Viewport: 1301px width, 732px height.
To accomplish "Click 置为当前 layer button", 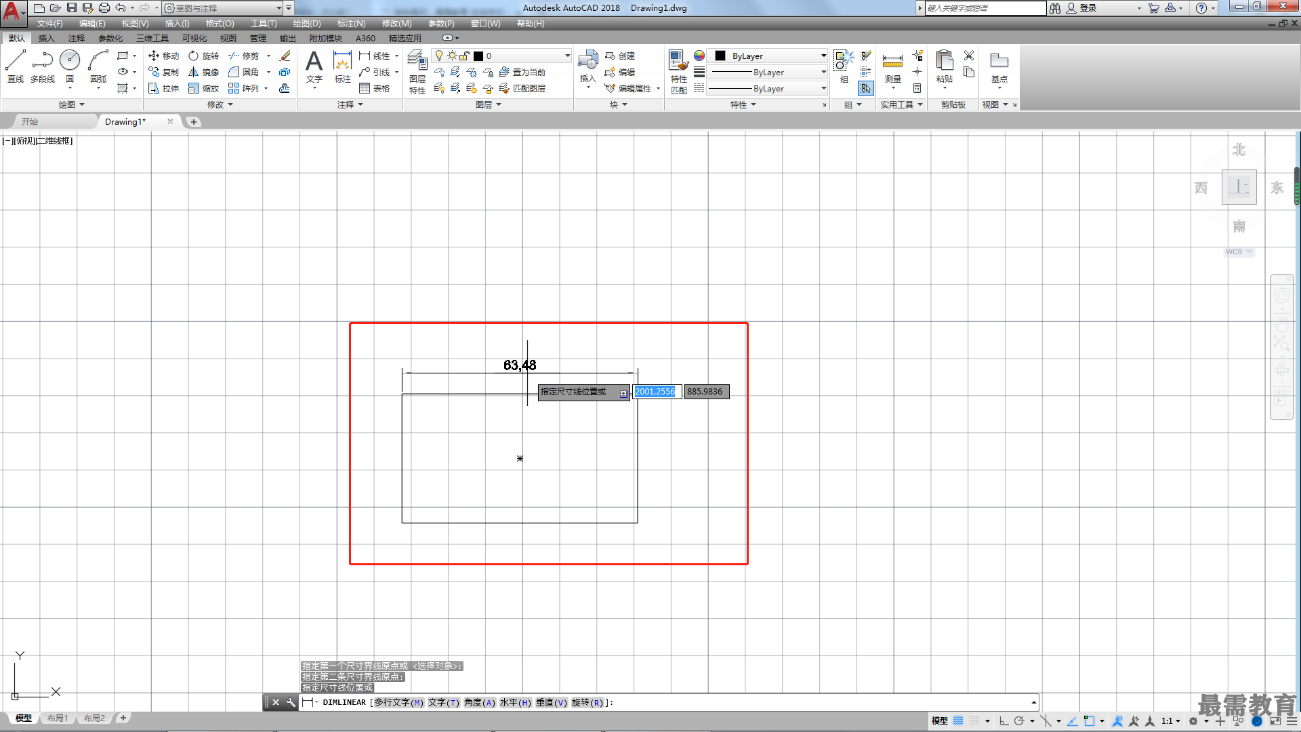I will coord(522,72).
